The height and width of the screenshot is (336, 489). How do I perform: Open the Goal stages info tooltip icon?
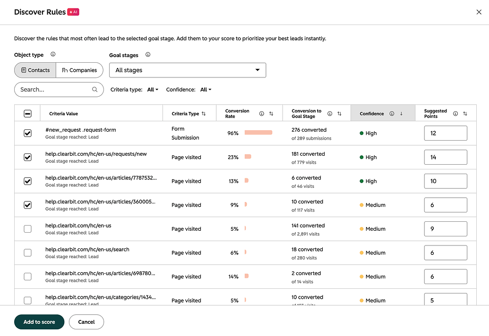tap(148, 54)
